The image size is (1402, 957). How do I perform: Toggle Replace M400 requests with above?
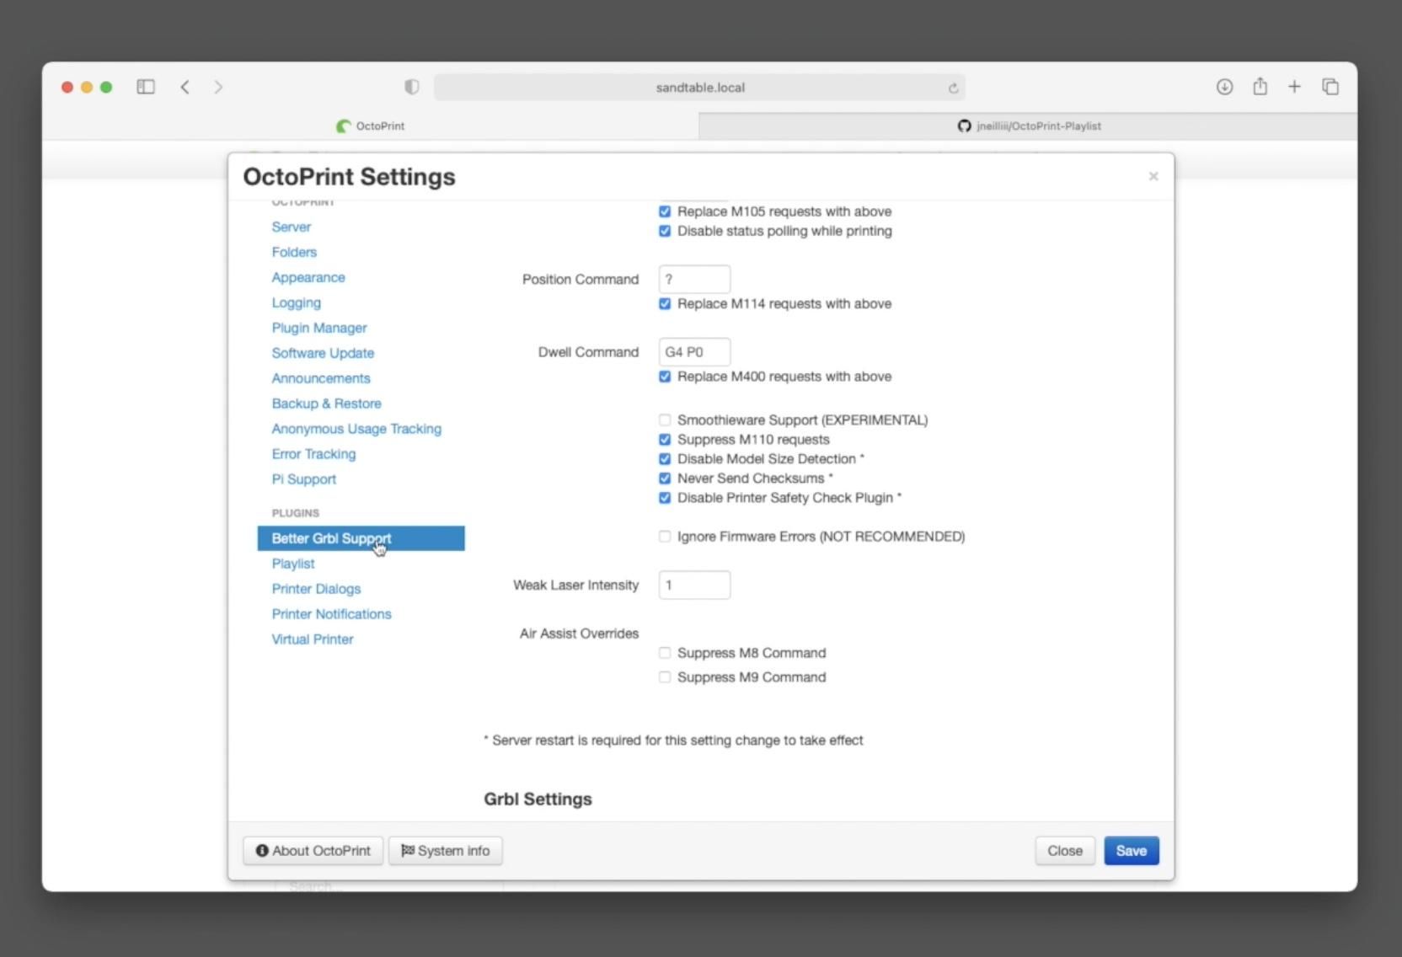pos(665,377)
